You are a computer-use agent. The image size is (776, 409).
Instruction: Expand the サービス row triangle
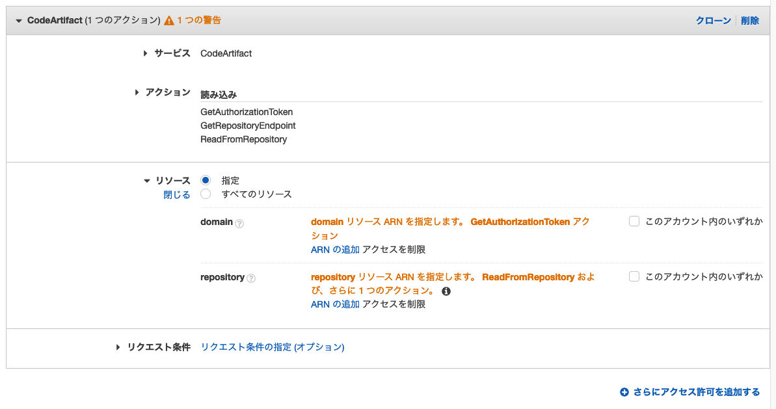145,53
